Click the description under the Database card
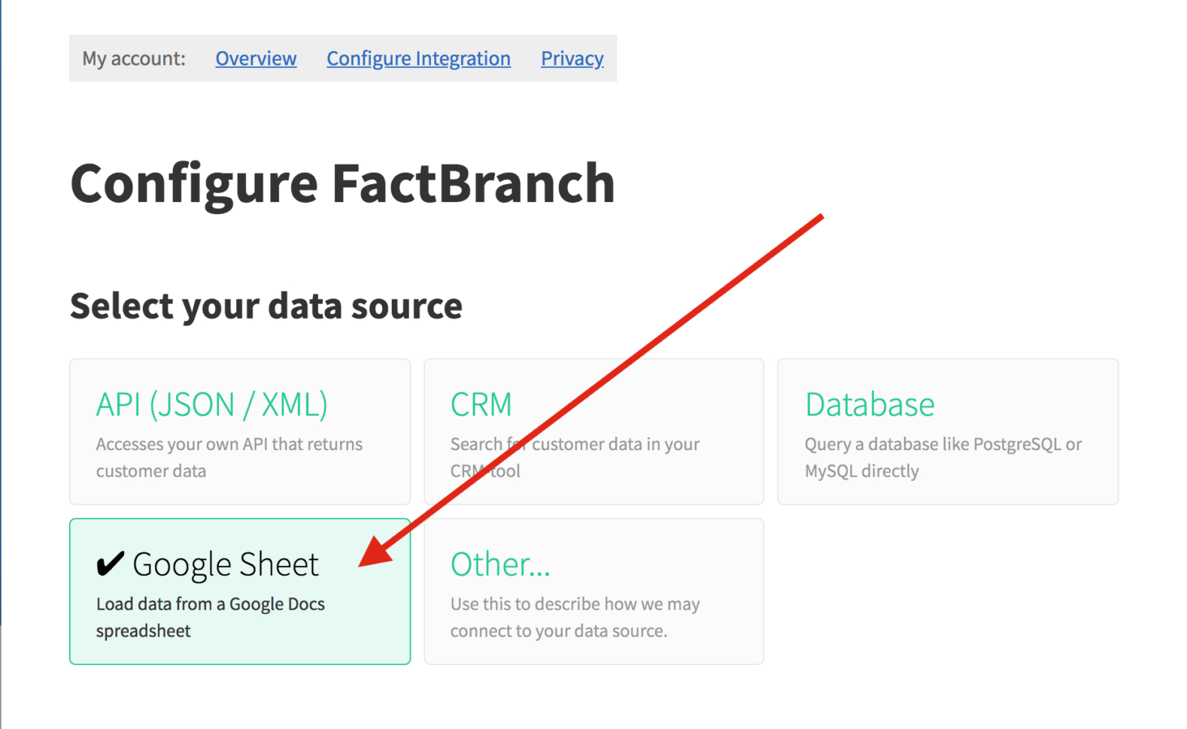Image resolution: width=1187 pixels, height=729 pixels. (943, 457)
